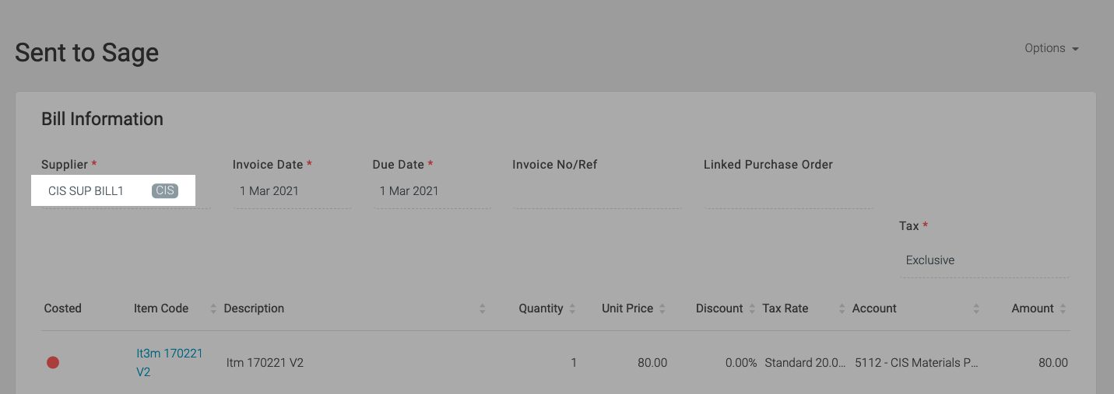Sort by Unit Price column arrows

pyautogui.click(x=662, y=309)
